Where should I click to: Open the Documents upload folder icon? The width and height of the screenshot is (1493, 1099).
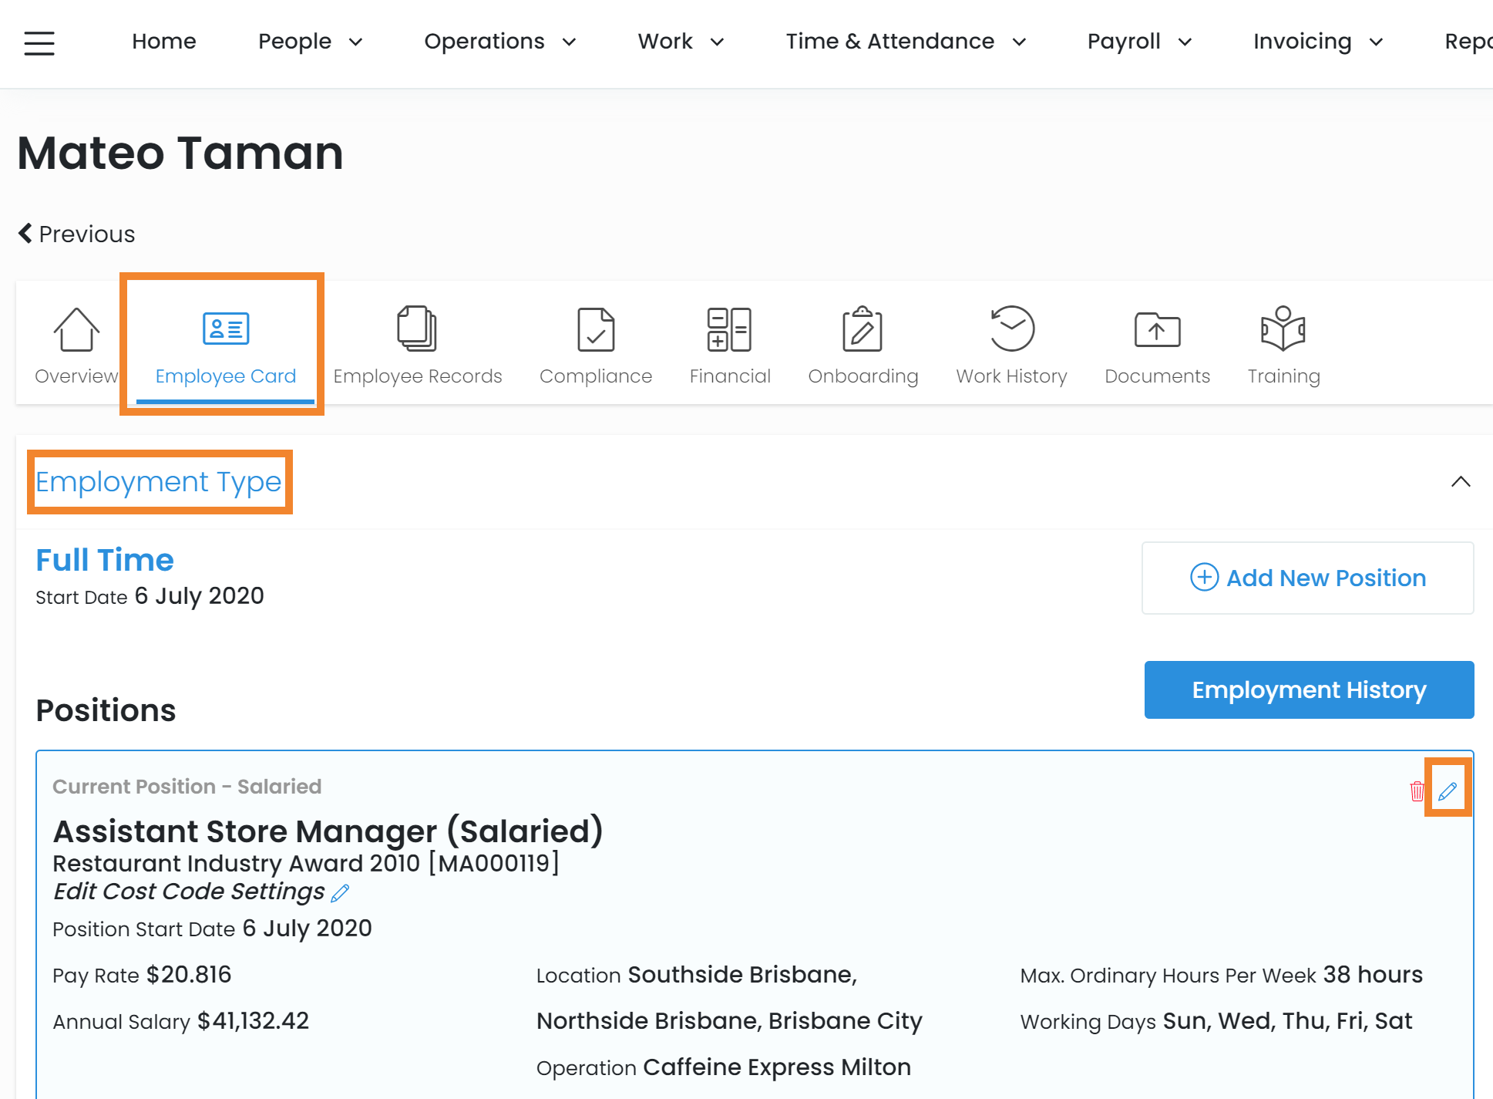(1157, 329)
